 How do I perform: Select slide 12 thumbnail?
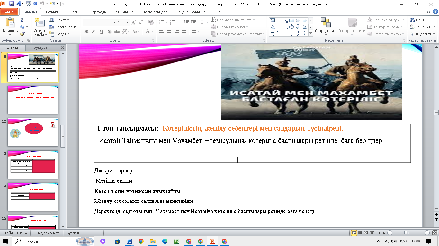(33, 132)
